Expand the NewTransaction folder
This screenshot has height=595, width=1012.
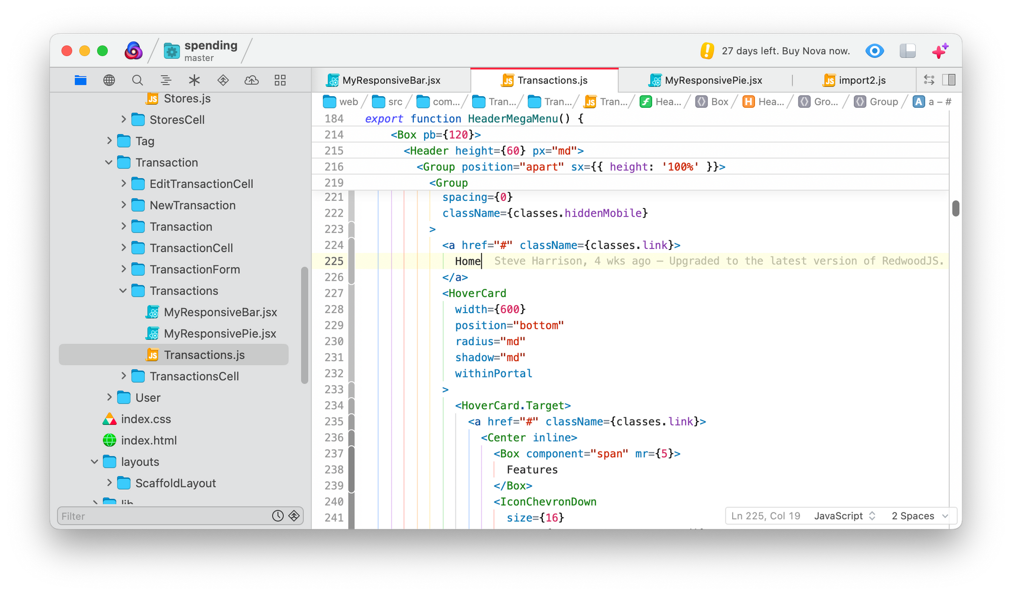tap(123, 205)
